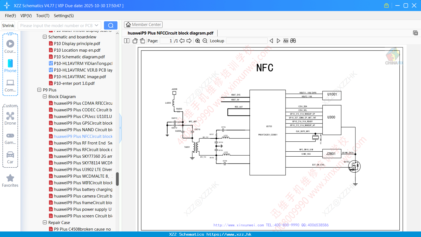Open the Courses sidebar icon
421x237 pixels.
point(10,46)
